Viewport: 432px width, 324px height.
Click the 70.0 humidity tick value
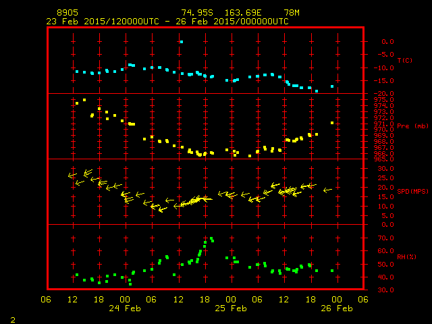[x=385, y=238]
